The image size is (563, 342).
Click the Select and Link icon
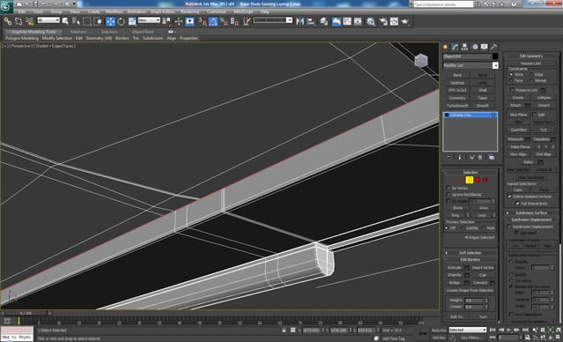click(x=8, y=21)
